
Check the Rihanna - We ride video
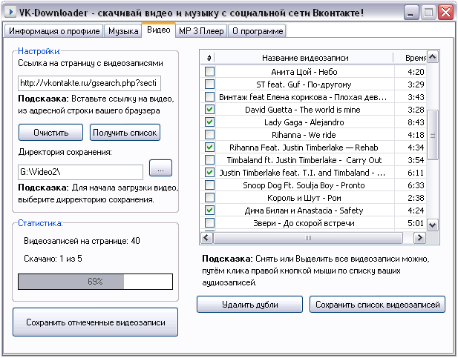click(209, 134)
